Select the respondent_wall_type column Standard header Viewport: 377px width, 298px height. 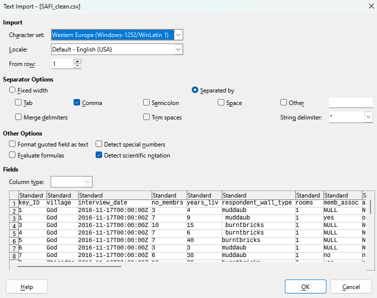(x=259, y=195)
